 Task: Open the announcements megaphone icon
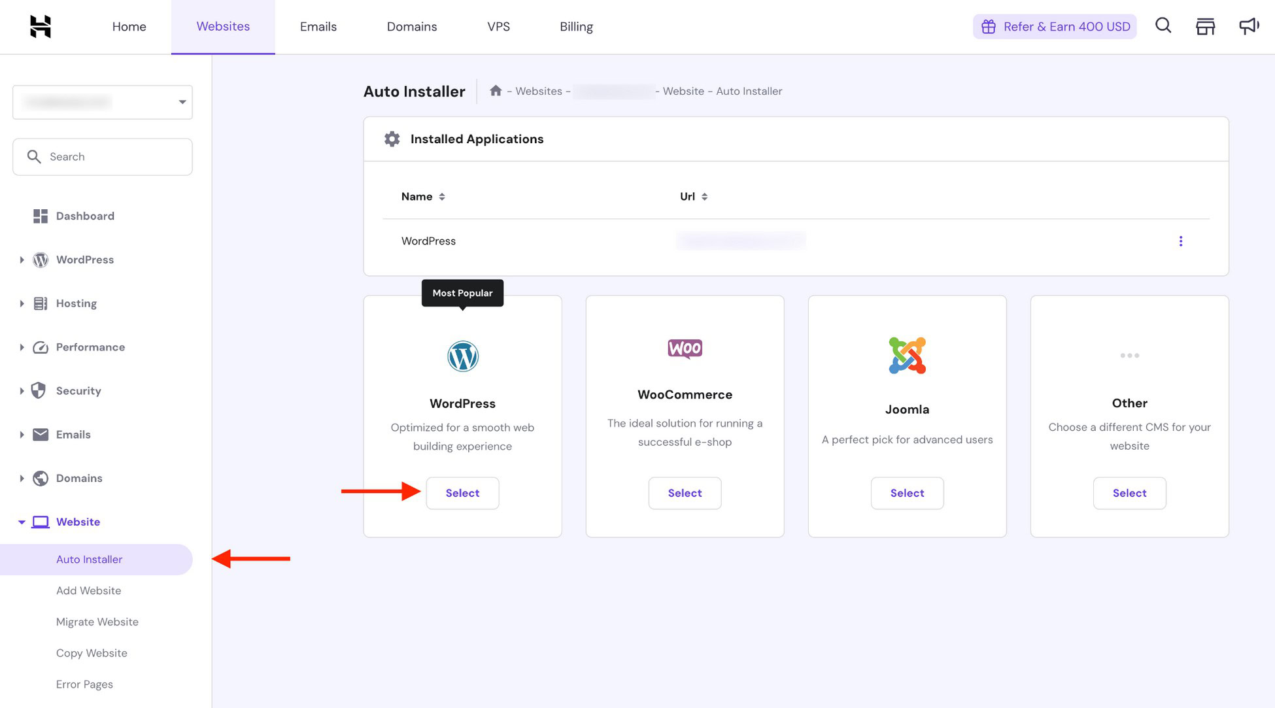pos(1249,26)
